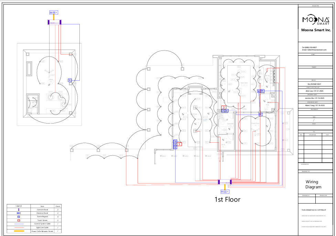
Task: Click the Control4 Panel symbol in the legend
Action: point(19,210)
